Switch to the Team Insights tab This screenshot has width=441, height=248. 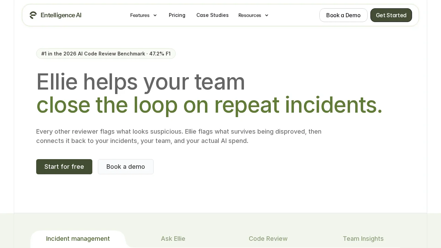(363, 239)
